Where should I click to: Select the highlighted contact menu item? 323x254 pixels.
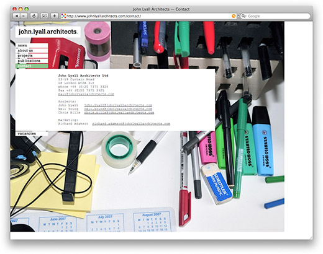coord(32,66)
